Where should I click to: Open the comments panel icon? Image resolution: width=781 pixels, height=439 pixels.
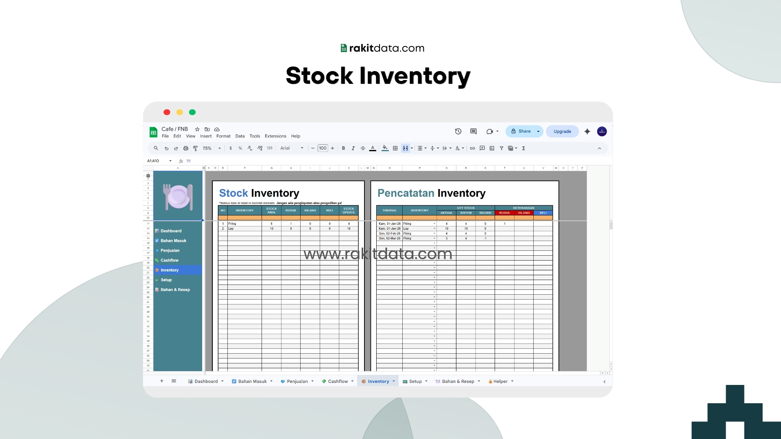coord(473,131)
